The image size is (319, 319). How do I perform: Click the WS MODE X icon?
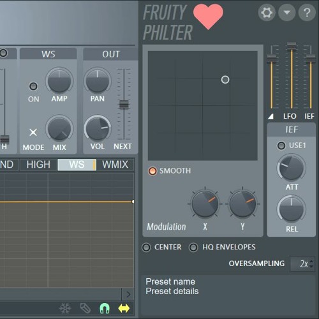point(33,132)
